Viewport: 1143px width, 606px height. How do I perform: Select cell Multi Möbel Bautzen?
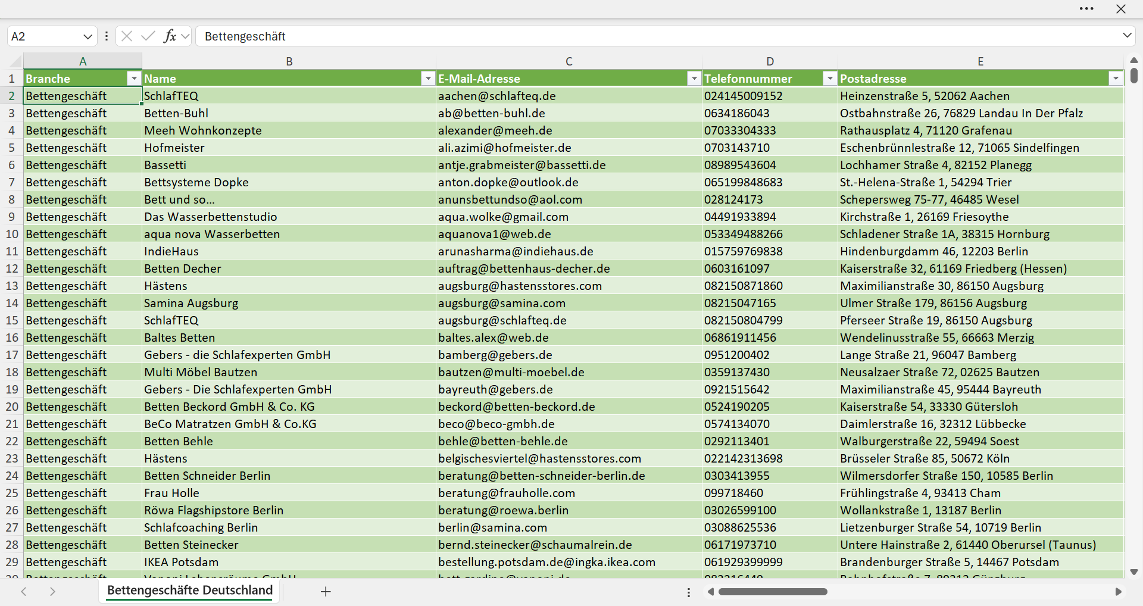[x=289, y=372]
